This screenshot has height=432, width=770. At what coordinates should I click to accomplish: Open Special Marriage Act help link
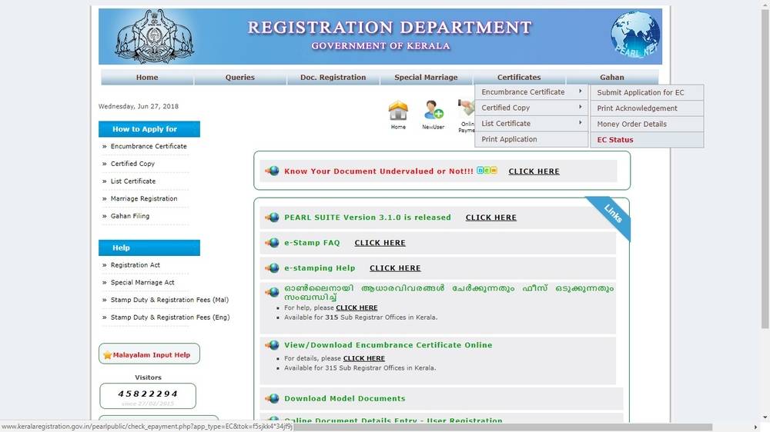[x=142, y=282]
